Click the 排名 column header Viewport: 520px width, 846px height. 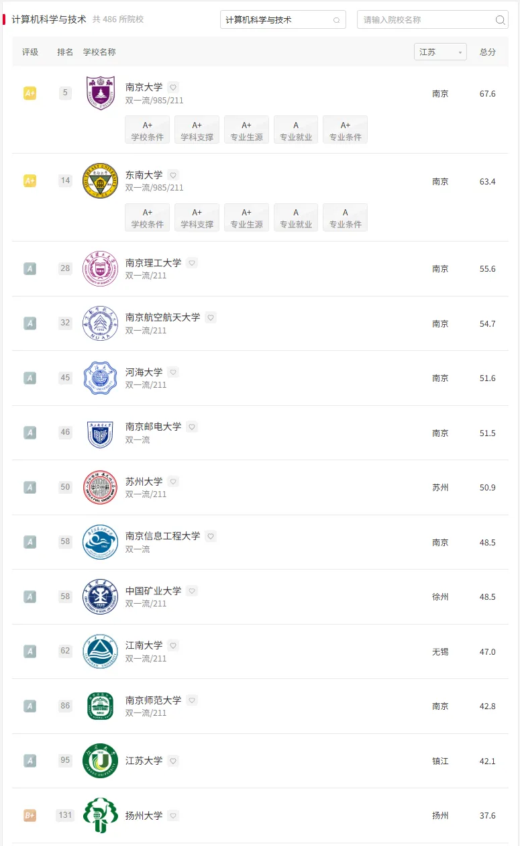coord(65,52)
